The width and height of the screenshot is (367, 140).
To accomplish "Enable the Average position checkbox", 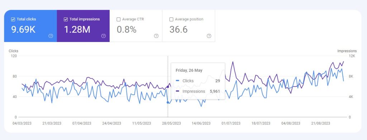I will [171, 19].
